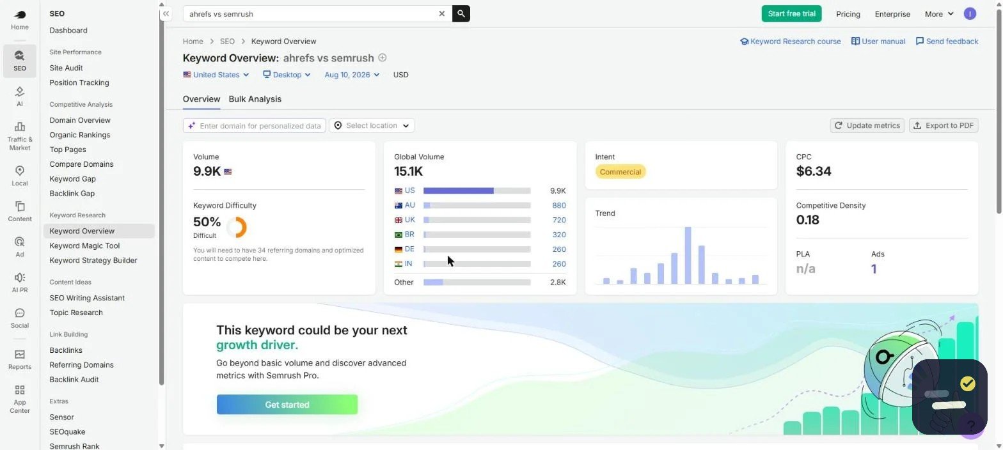The height and width of the screenshot is (450, 1003).
Task: Click SEO in the breadcrumb
Action: coord(227,41)
